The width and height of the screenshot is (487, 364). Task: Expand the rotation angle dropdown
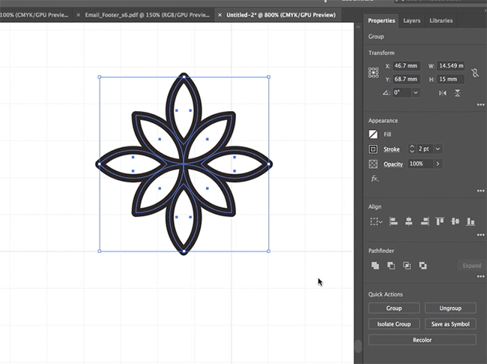pyautogui.click(x=415, y=92)
